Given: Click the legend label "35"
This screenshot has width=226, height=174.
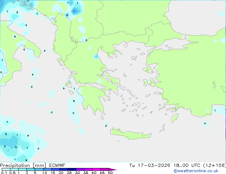Looking at the screenshot, I should point(86,173).
